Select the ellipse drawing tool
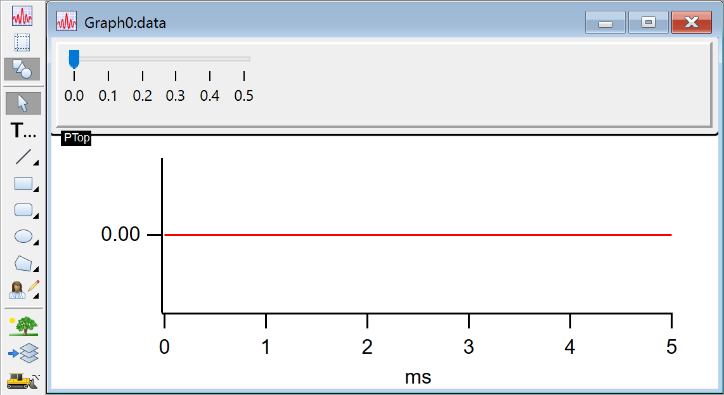The width and height of the screenshot is (724, 395). 23,236
